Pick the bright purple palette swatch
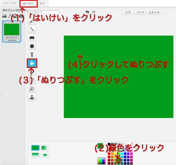The width and height of the screenshot is (176, 165). click(128, 154)
